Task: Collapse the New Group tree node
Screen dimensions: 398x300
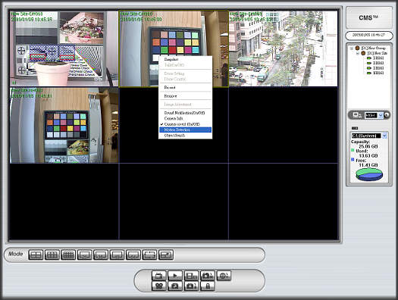Action: click(352, 48)
